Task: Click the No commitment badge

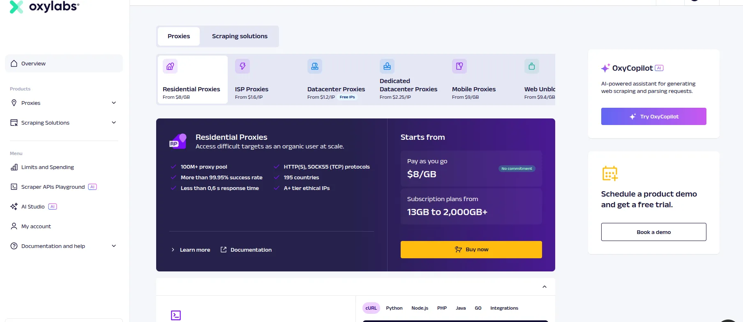Action: tap(517, 169)
